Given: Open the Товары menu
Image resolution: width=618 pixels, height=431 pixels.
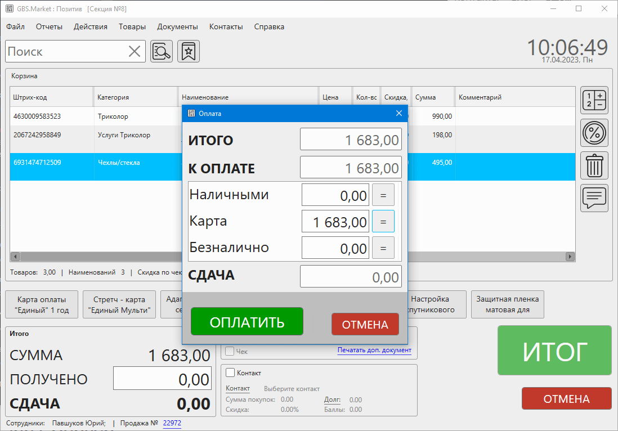Looking at the screenshot, I should pos(132,26).
